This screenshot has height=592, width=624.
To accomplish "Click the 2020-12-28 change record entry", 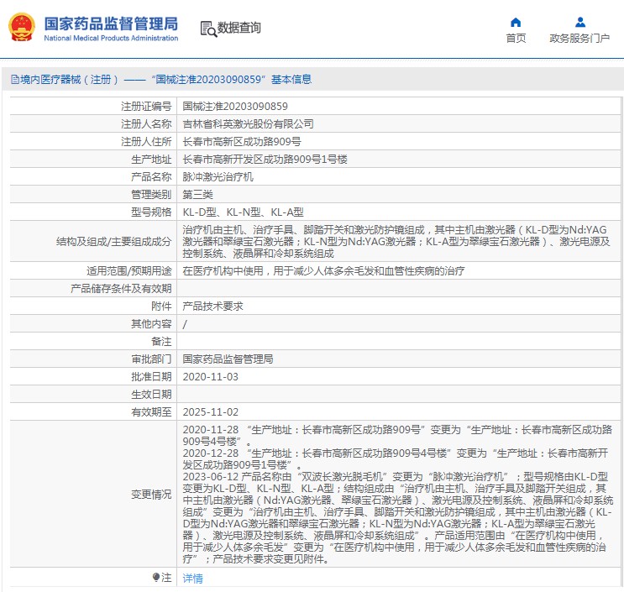I will pyautogui.click(x=396, y=458).
